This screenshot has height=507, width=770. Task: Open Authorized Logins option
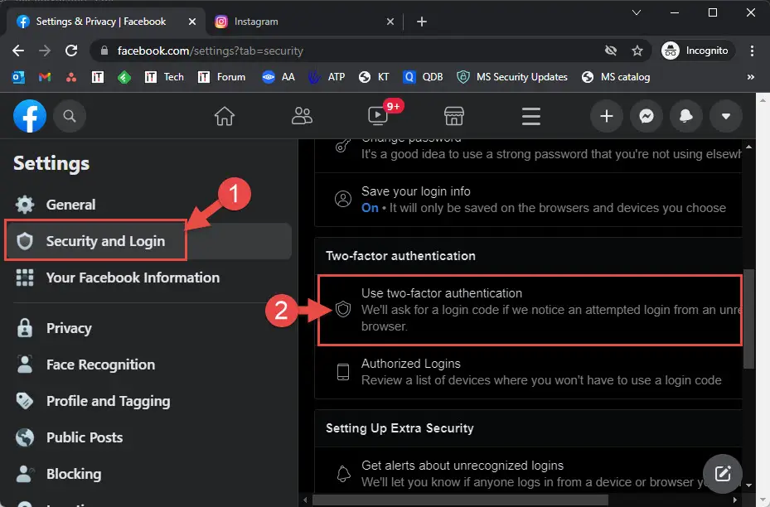point(529,371)
